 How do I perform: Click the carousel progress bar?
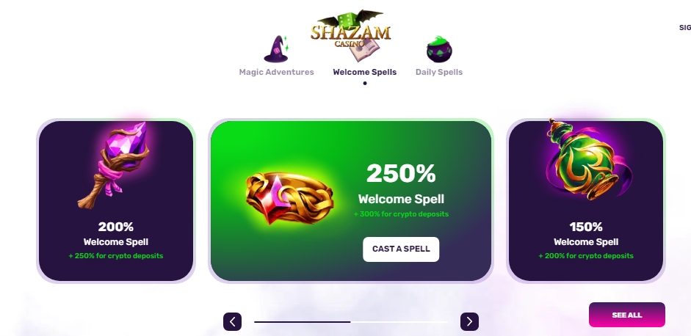(x=351, y=322)
